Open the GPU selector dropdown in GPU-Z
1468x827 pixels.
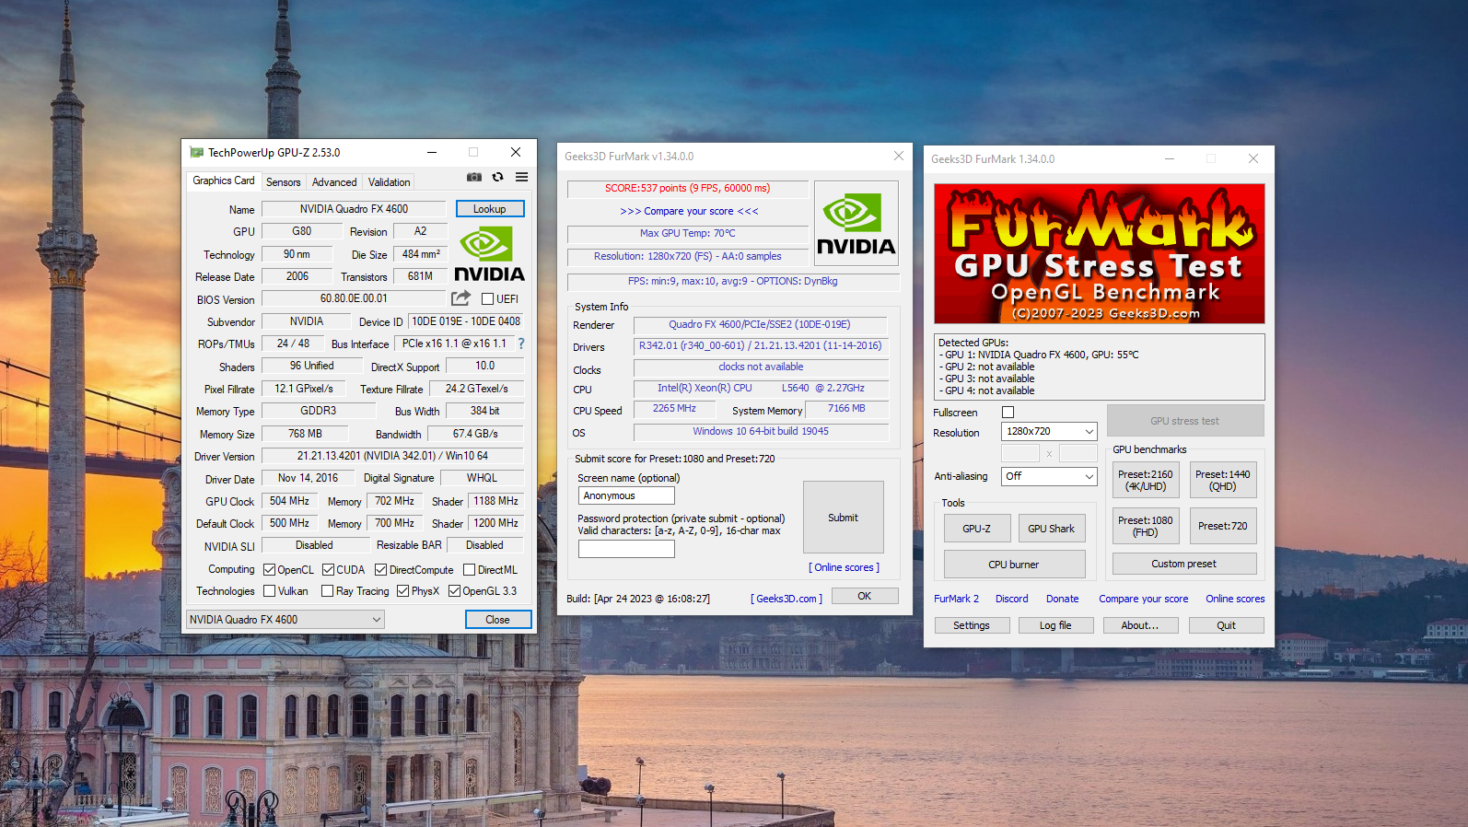click(x=285, y=620)
